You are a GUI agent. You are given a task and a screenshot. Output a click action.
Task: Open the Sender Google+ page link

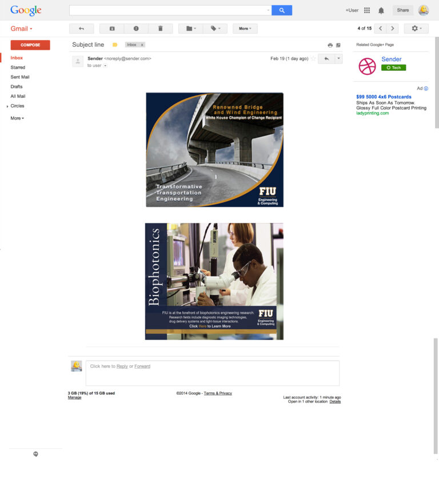pos(392,59)
